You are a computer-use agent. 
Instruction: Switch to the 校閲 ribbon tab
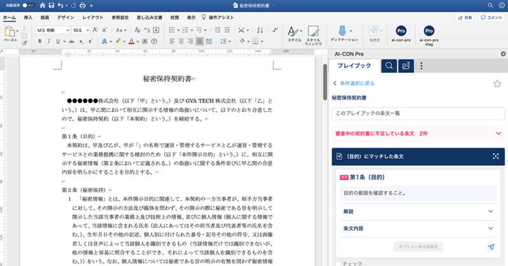tap(175, 18)
